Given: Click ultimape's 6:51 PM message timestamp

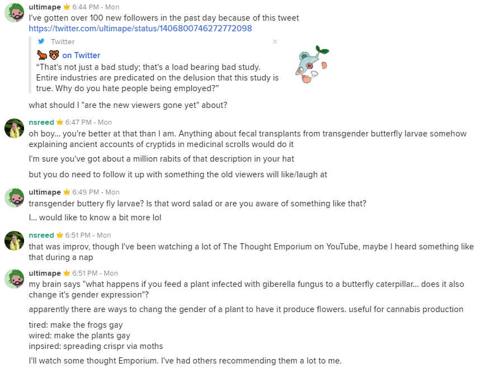Looking at the screenshot, I should click(x=95, y=273).
